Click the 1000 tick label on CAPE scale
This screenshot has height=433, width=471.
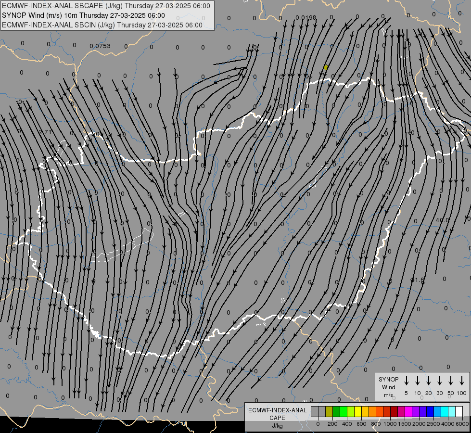(x=390, y=424)
